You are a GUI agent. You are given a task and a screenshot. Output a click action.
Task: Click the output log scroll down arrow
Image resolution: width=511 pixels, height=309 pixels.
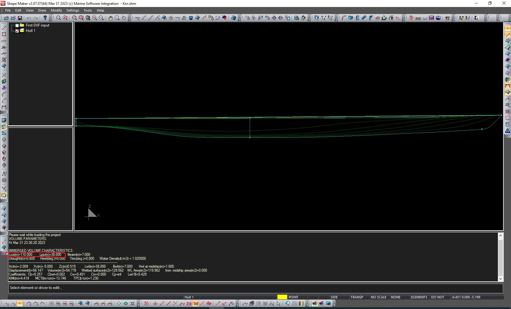pos(500,279)
